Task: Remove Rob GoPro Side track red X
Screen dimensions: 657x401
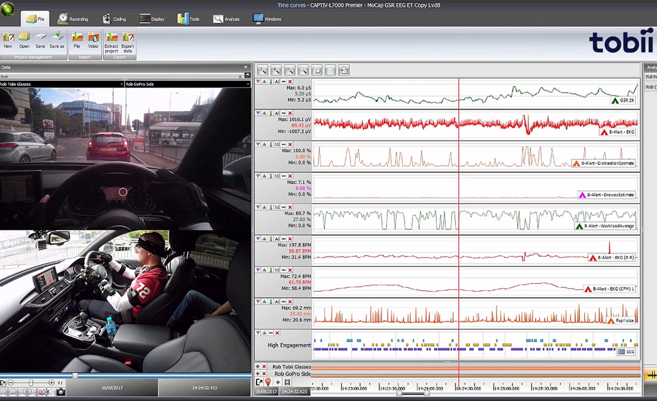Action: (264, 373)
